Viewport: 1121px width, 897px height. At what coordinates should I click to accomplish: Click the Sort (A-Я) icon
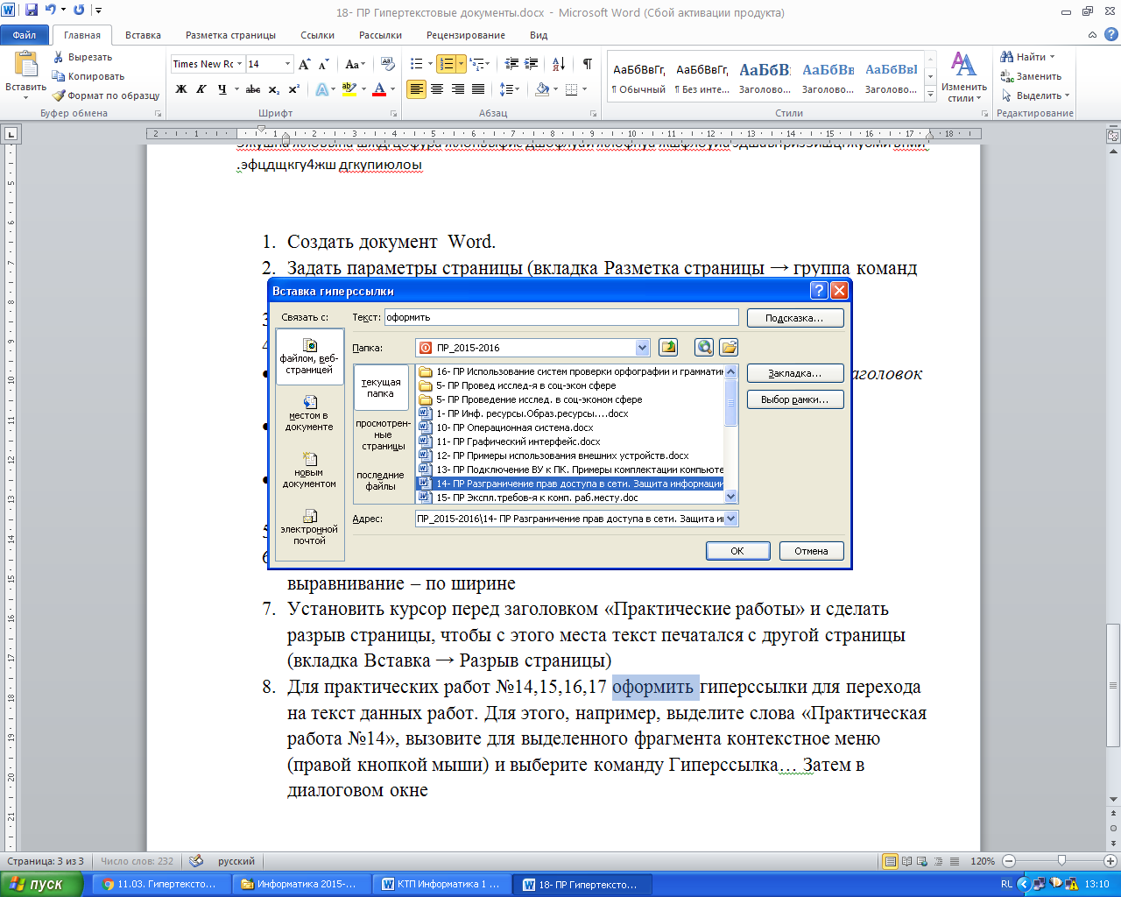559,64
